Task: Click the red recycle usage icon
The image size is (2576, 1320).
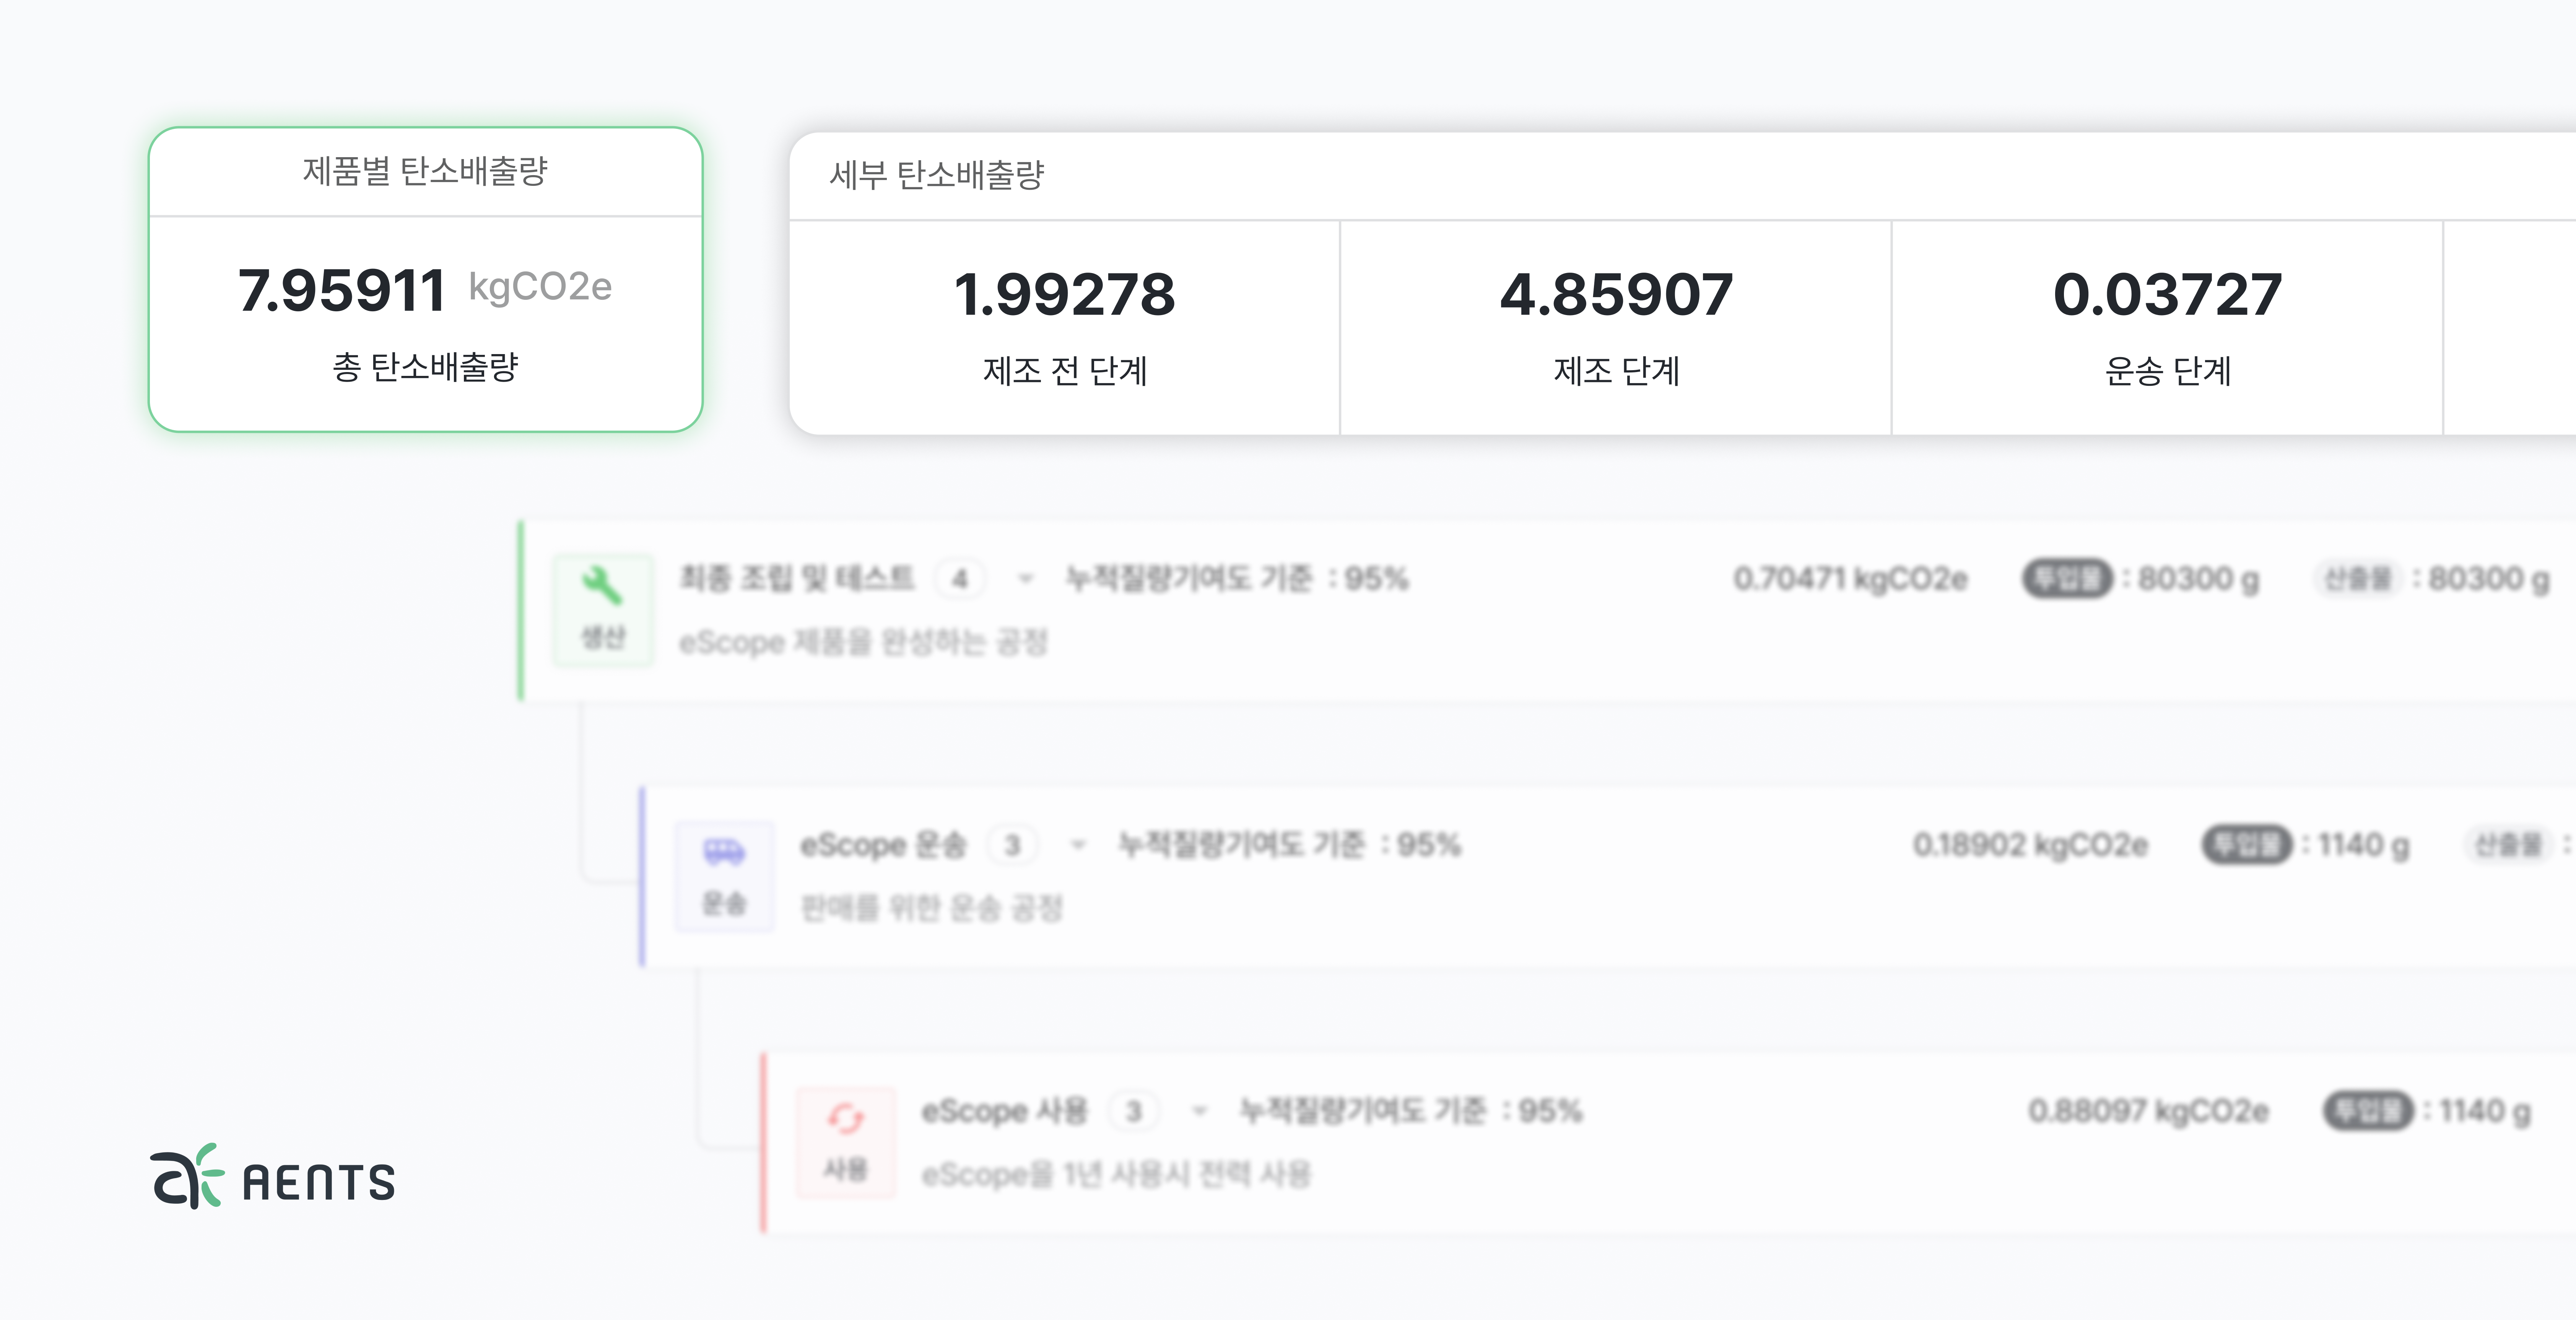Action: click(x=845, y=1119)
